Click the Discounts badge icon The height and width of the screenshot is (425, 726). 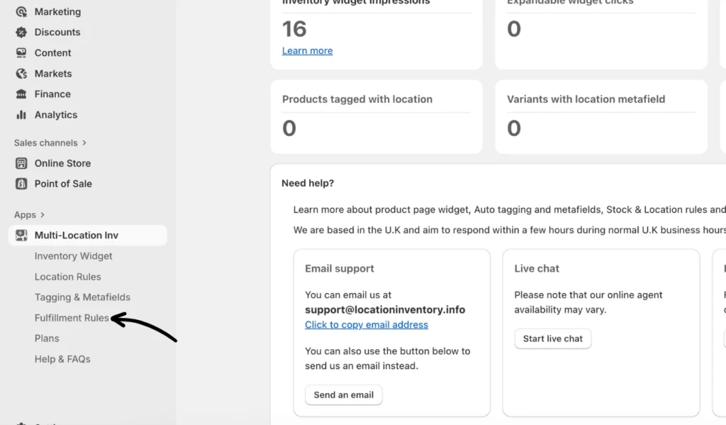[x=21, y=33]
